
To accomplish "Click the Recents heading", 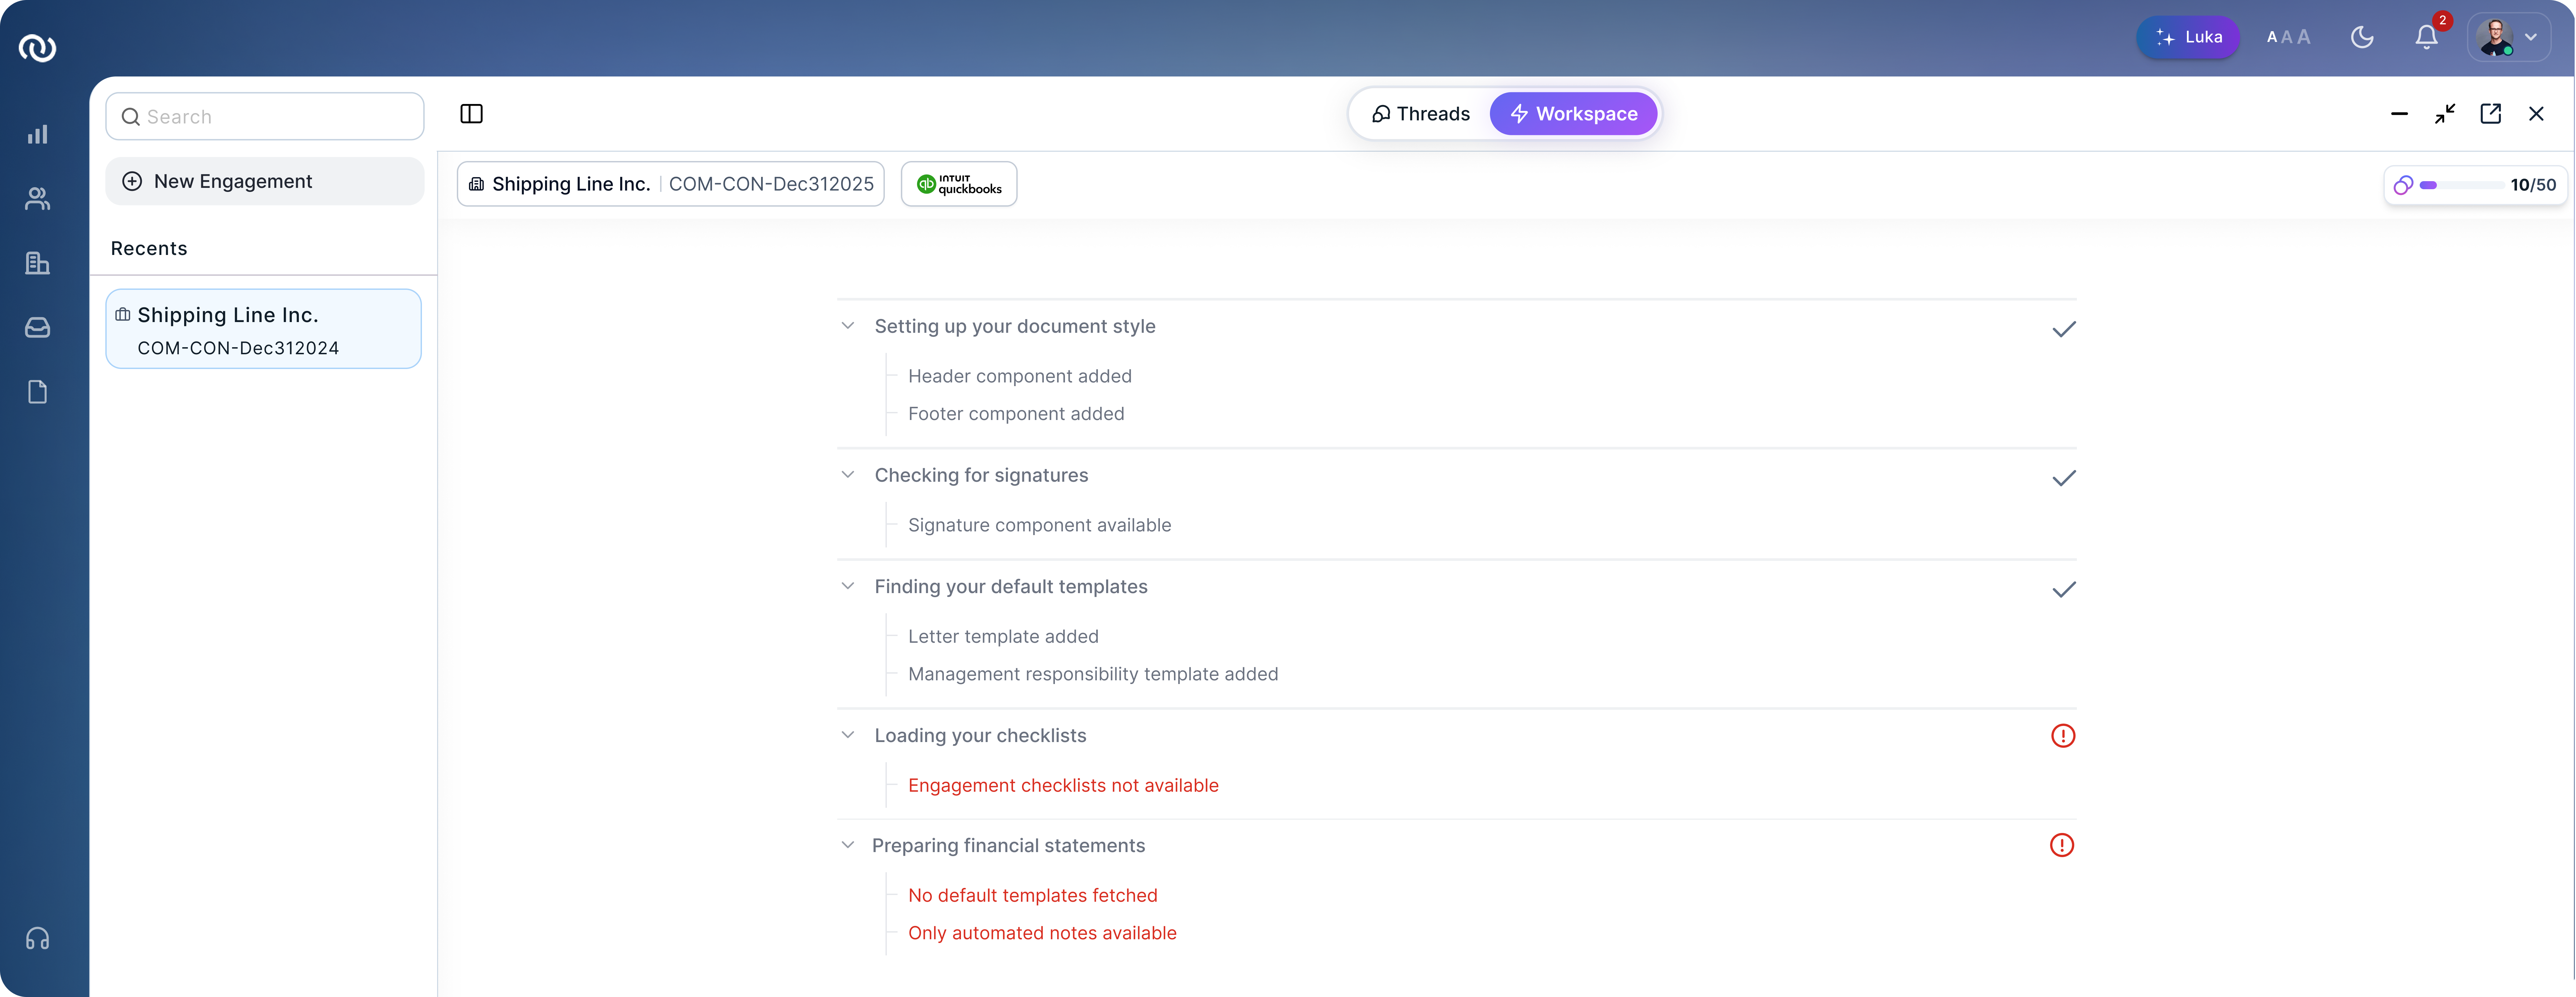I will click(x=149, y=248).
